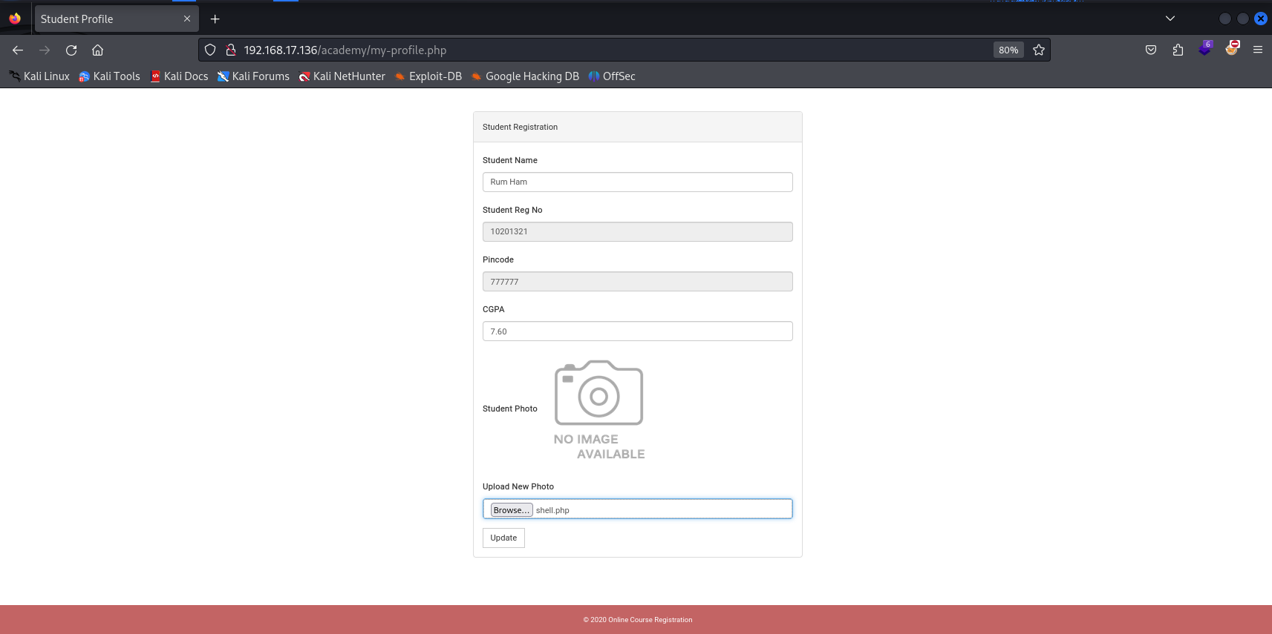Reset the 80% zoom level indicator
This screenshot has width=1272, height=634.
coord(1008,50)
